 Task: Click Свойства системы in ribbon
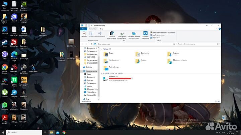(157, 35)
